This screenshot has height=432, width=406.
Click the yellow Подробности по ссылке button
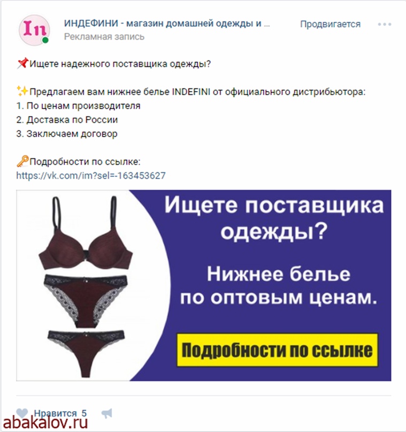(x=277, y=350)
